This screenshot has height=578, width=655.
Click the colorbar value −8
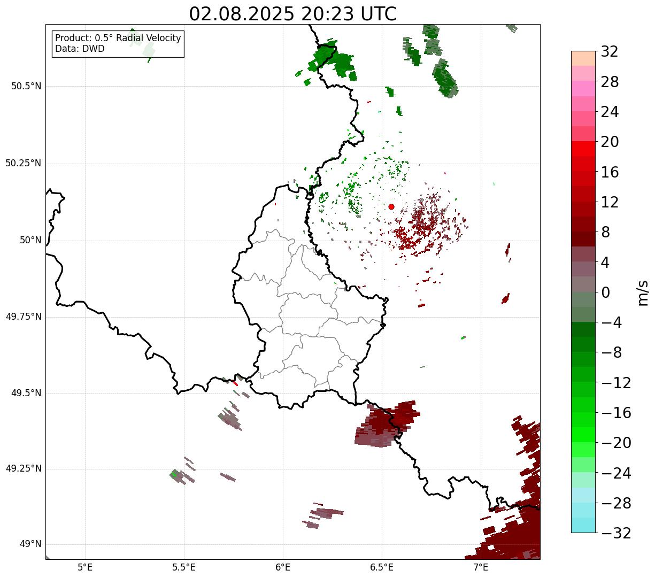612,352
